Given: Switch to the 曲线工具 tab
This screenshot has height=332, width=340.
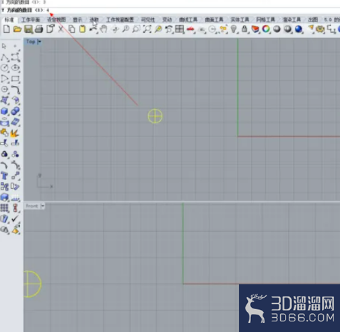Looking at the screenshot, I should click(x=188, y=19).
